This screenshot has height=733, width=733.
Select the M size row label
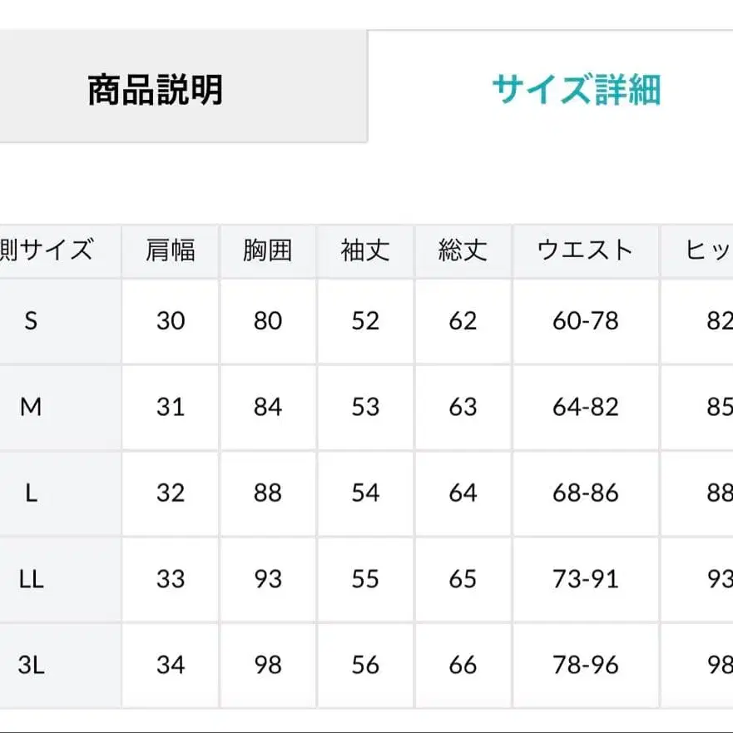(31, 408)
